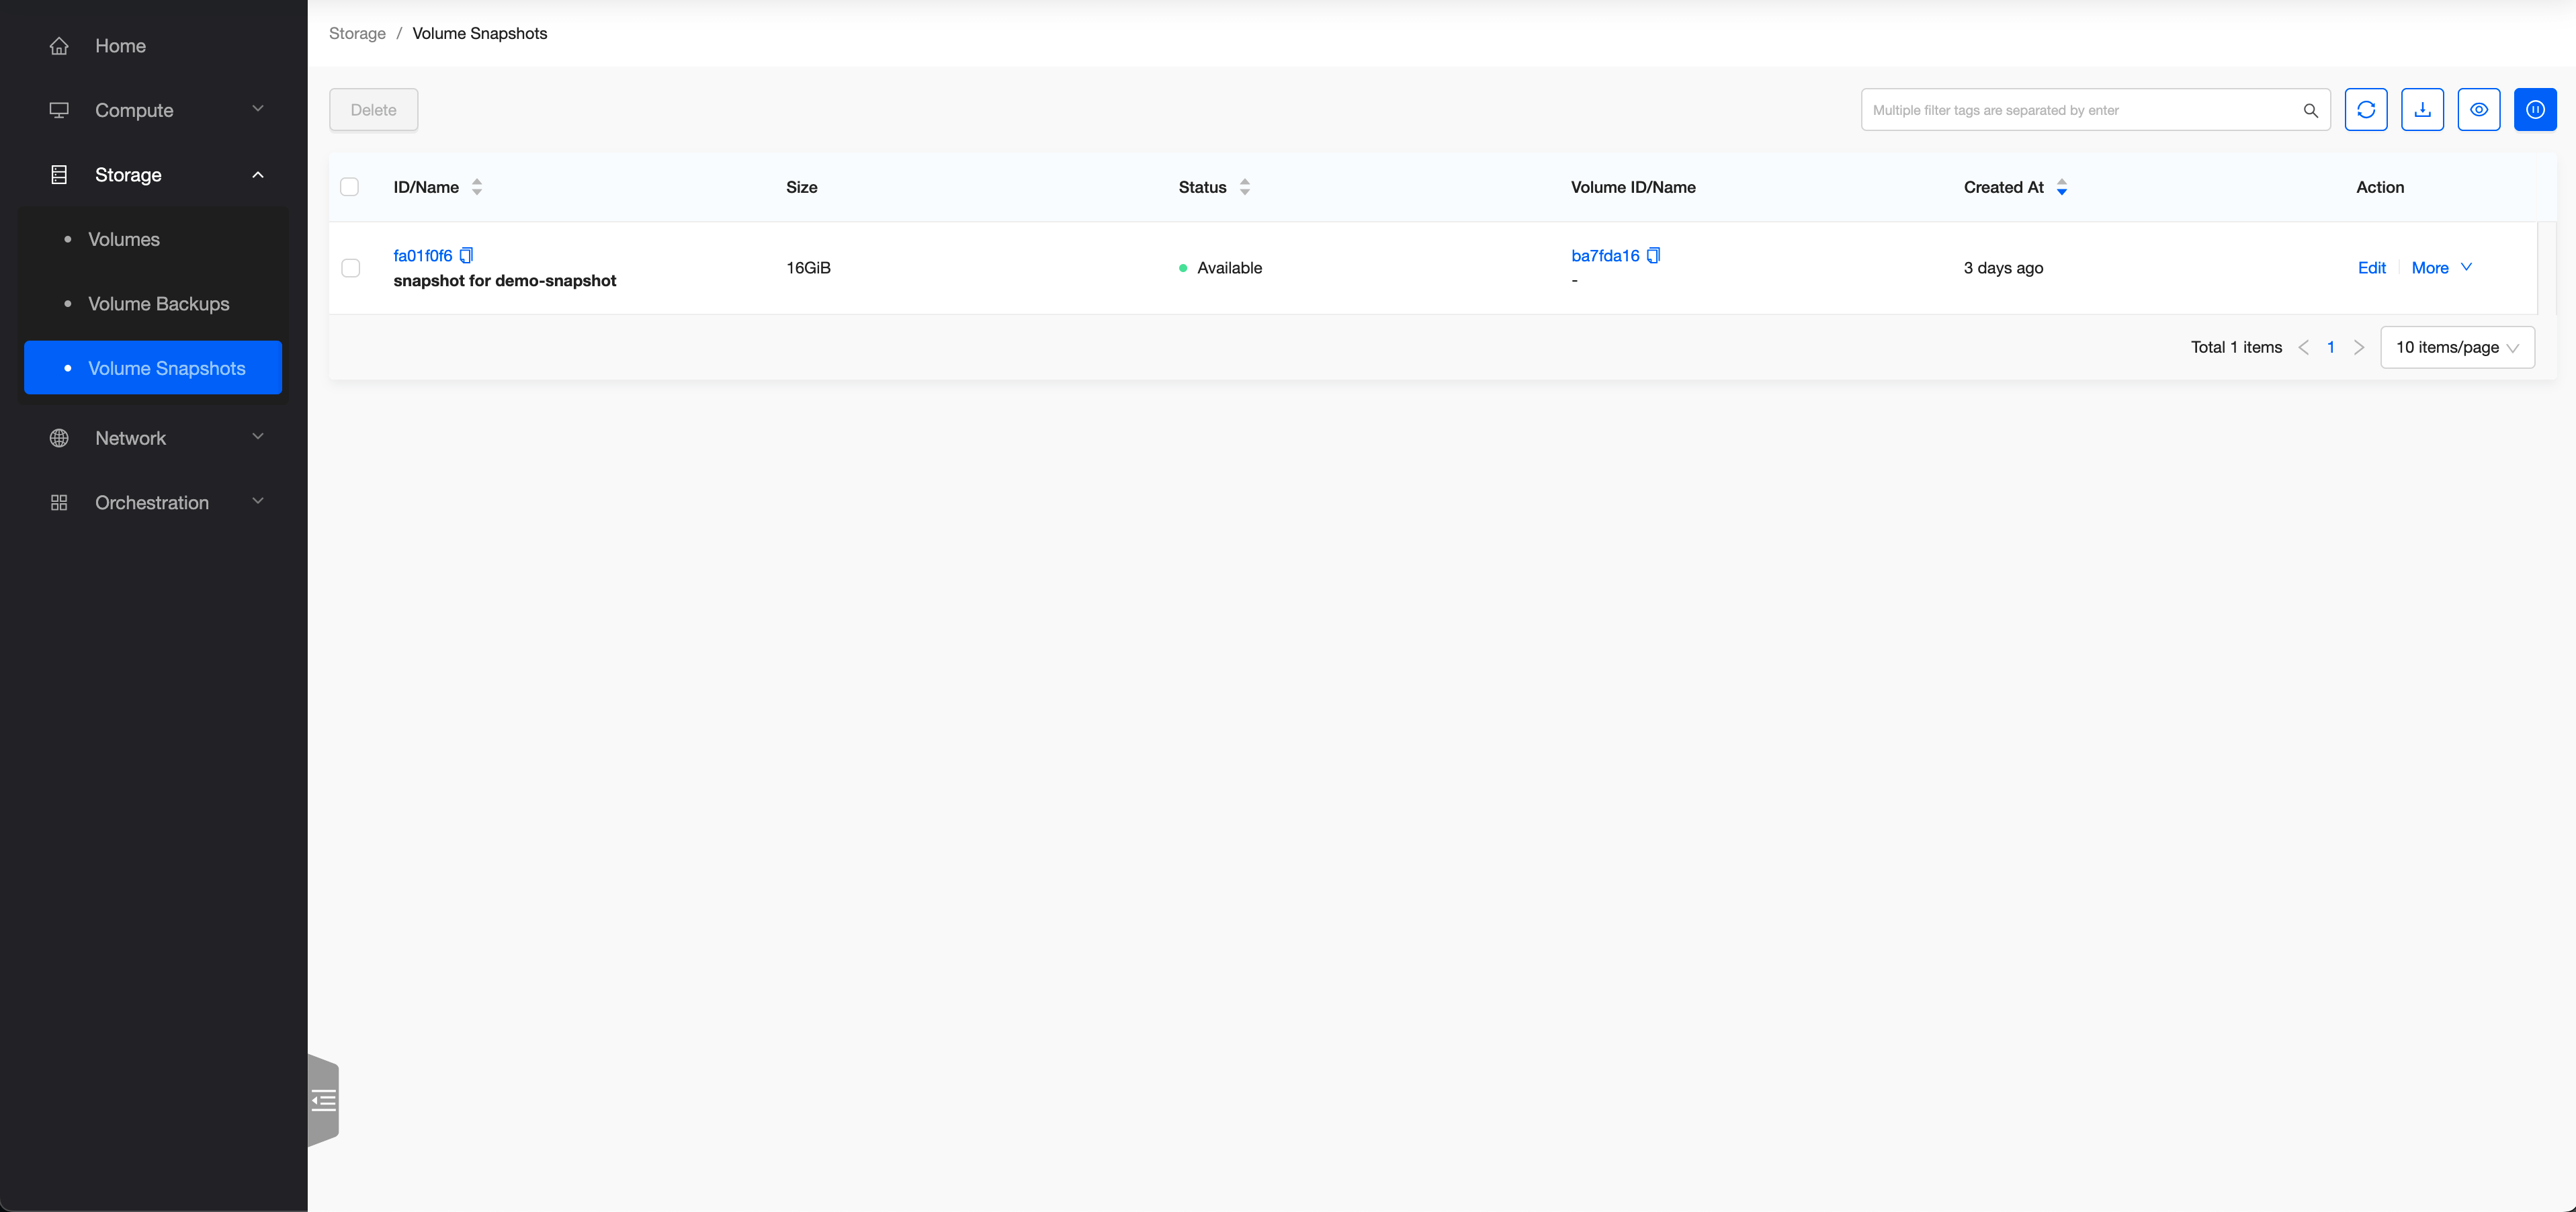The width and height of the screenshot is (2576, 1212).
Task: Click the eye icon to customize columns
Action: pyautogui.click(x=2478, y=110)
